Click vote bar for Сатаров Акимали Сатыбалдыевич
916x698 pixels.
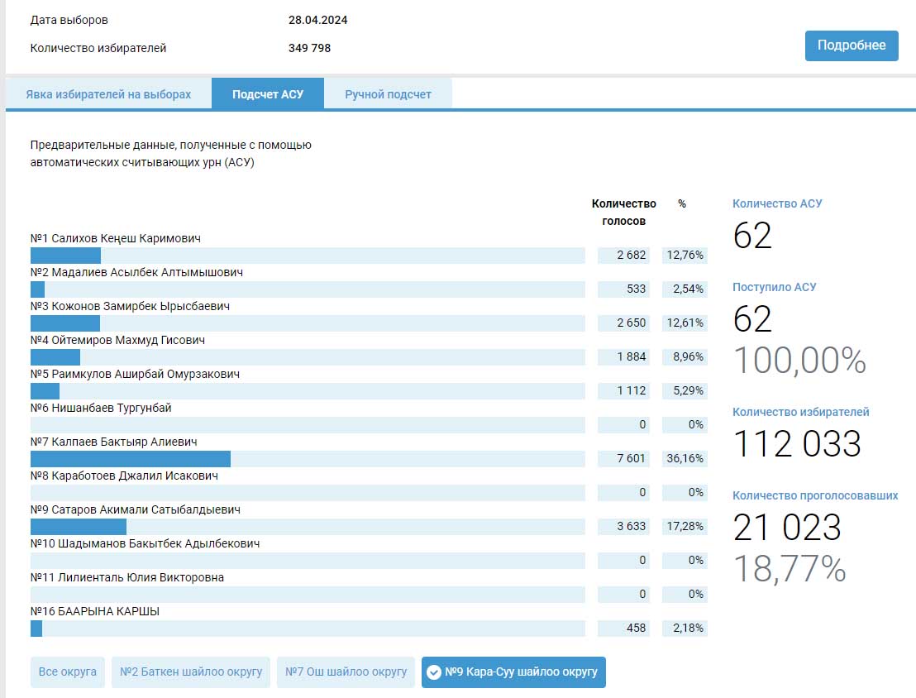click(79, 527)
